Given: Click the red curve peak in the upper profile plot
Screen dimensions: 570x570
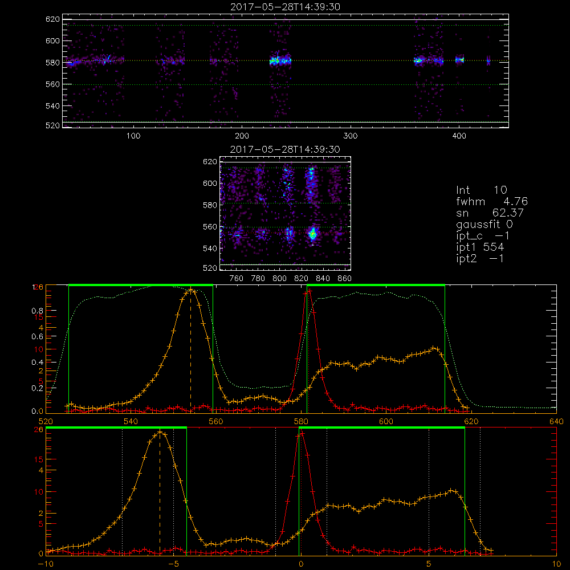Looking at the screenshot, I should tap(309, 291).
